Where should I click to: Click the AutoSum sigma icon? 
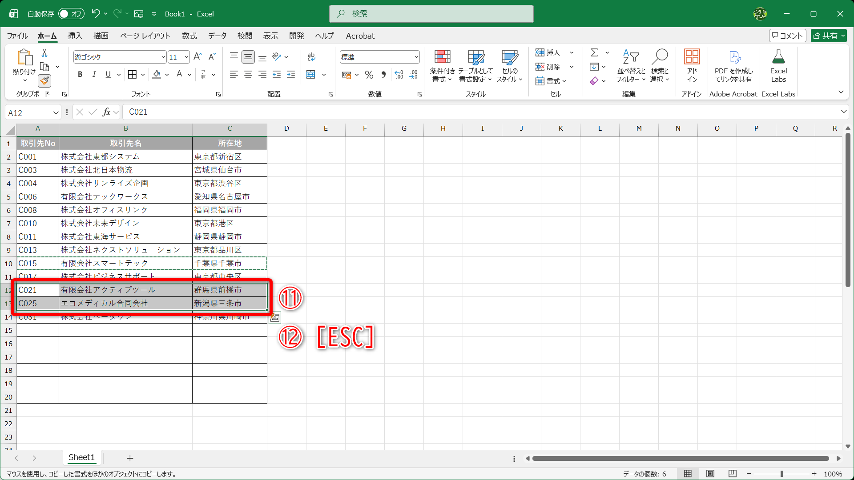(x=595, y=52)
